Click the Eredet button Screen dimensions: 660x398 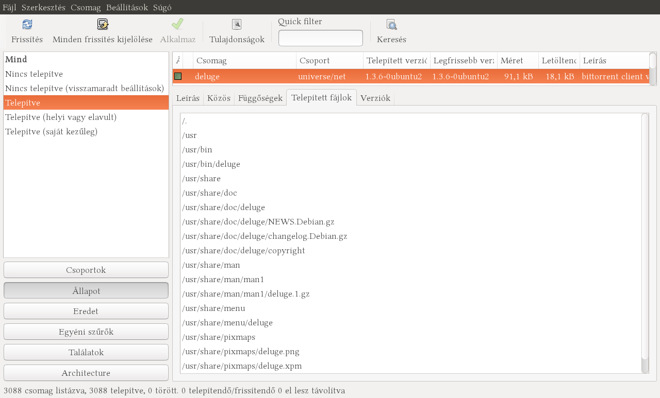coord(86,311)
